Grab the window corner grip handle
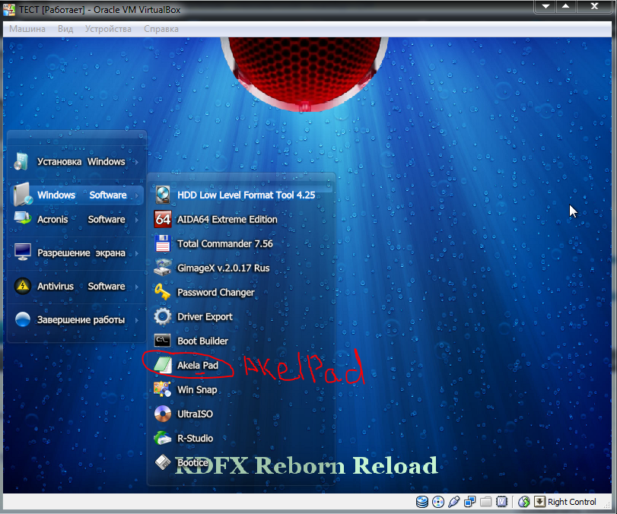The height and width of the screenshot is (514, 617). (607, 505)
